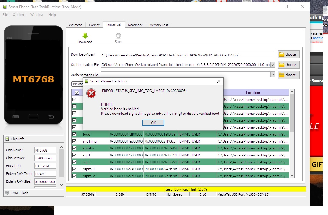Click the EMMC Flash gear icon

click(x=7, y=193)
